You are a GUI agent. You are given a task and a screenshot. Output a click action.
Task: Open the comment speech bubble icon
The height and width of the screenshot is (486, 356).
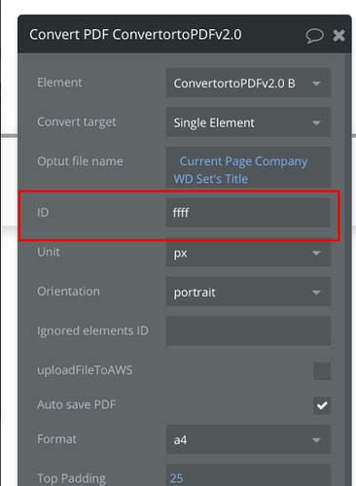(x=314, y=36)
